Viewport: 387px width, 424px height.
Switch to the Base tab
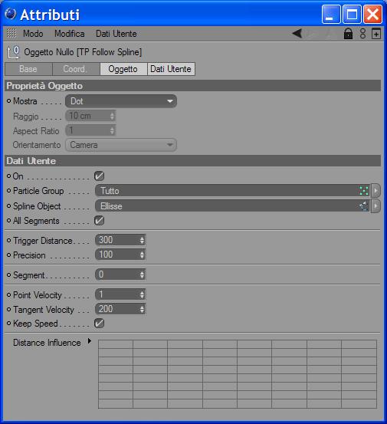click(28, 69)
